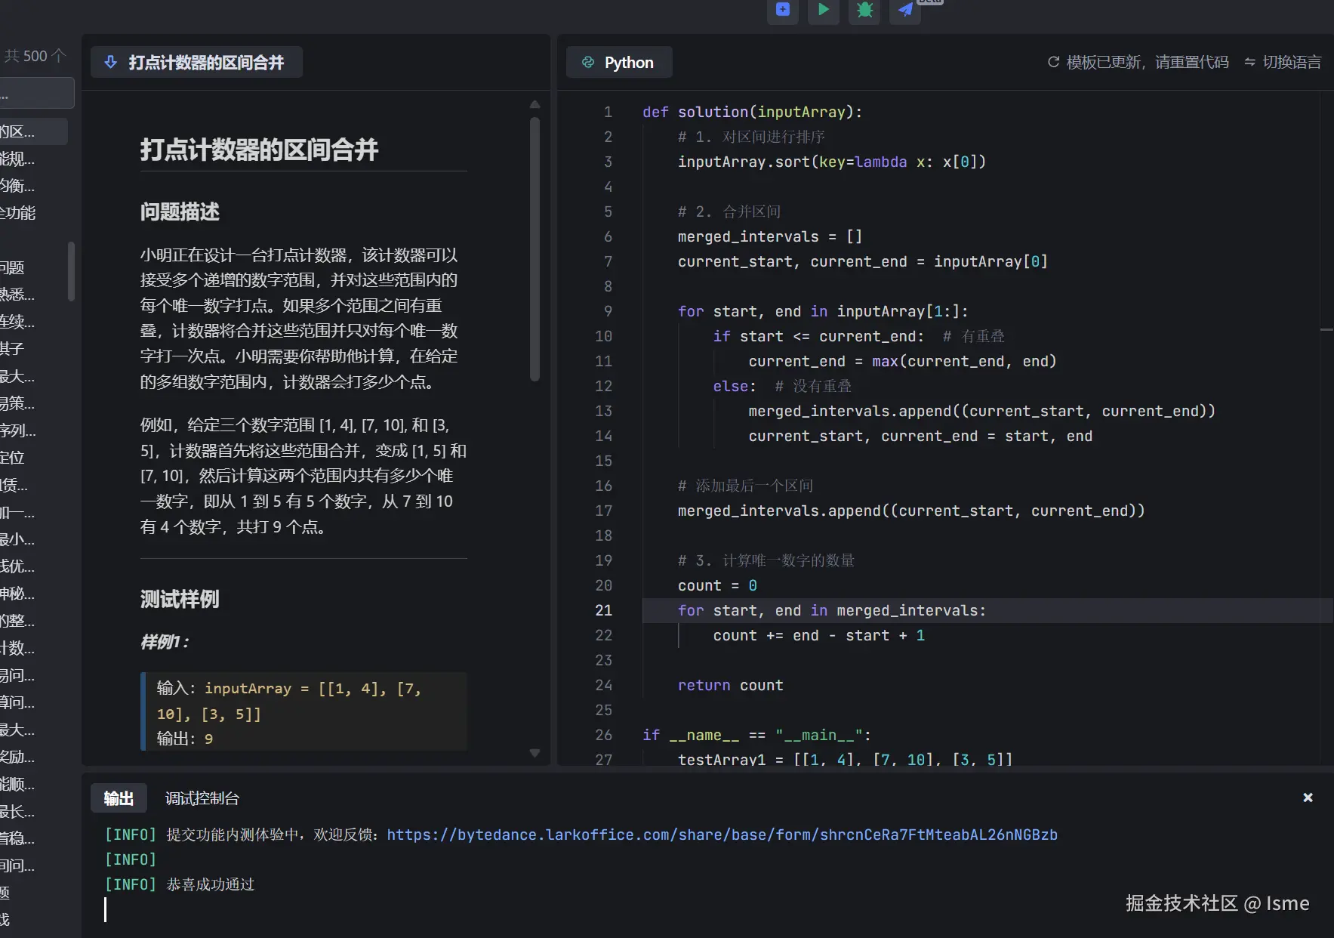Switch to the 调试控制台 tab
The width and height of the screenshot is (1334, 938).
click(x=202, y=798)
